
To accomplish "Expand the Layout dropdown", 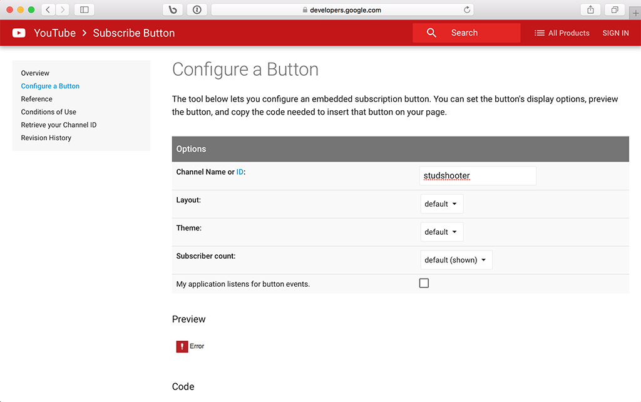I will click(x=441, y=204).
